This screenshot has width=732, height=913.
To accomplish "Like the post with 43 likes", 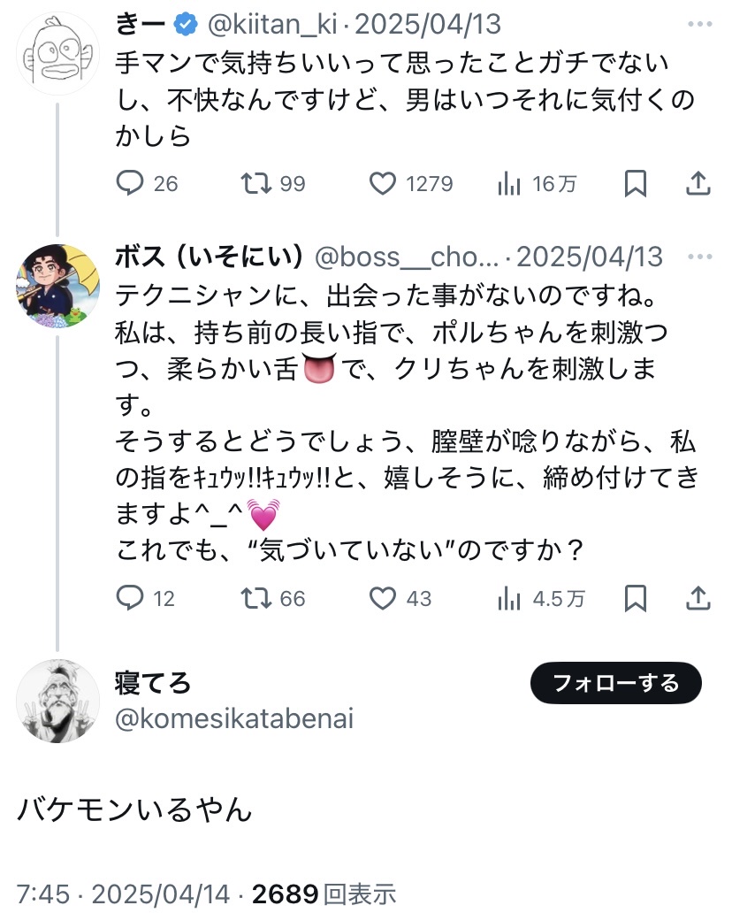I will pyautogui.click(x=382, y=599).
